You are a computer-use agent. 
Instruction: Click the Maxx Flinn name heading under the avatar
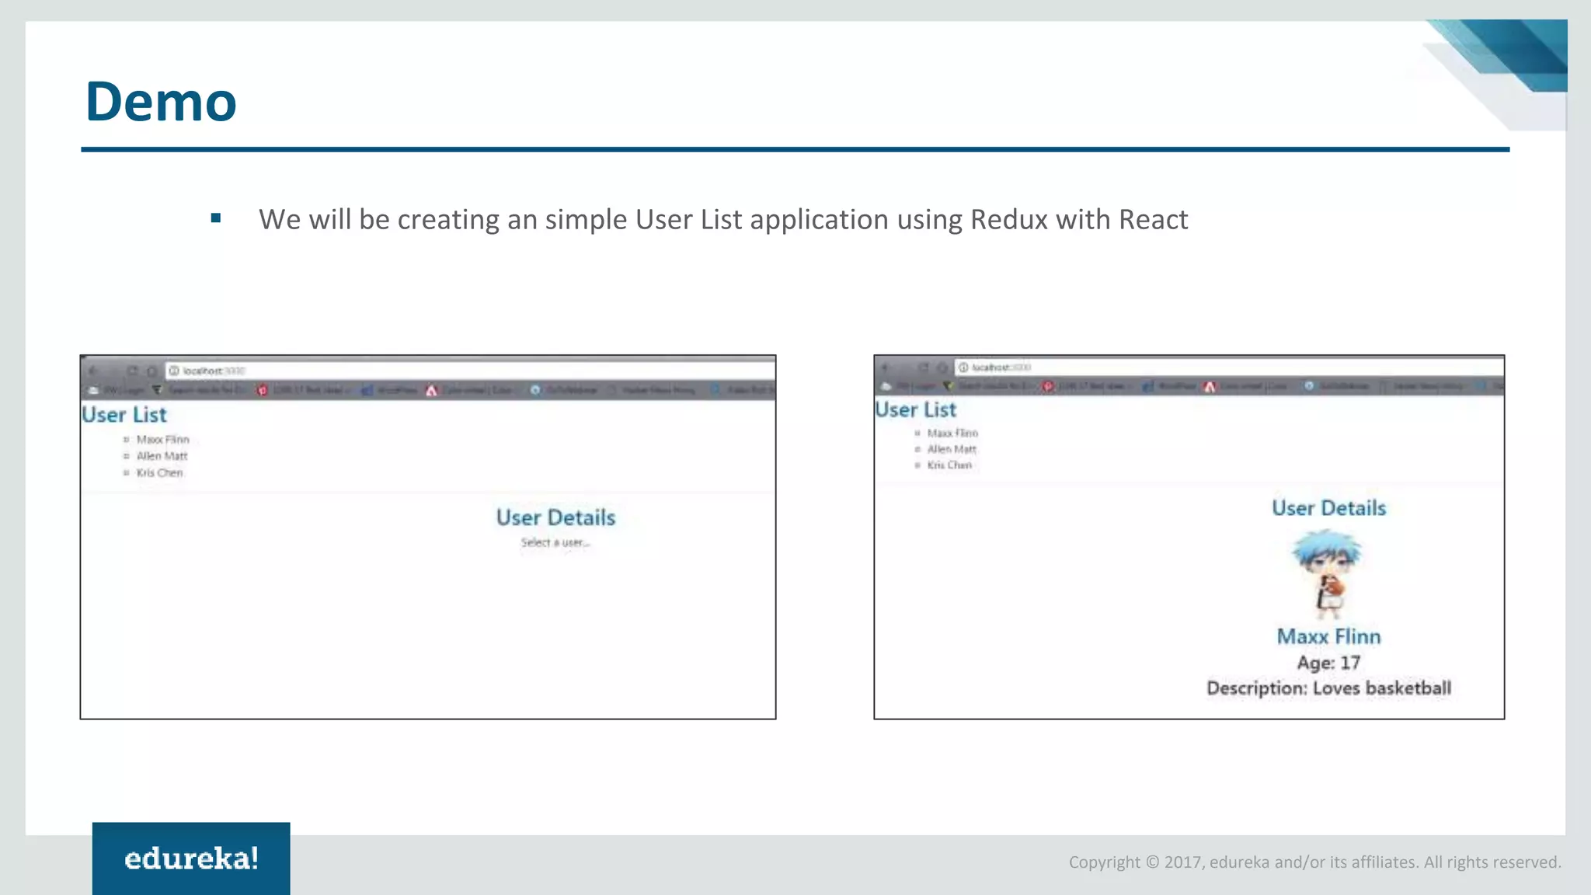(x=1329, y=636)
